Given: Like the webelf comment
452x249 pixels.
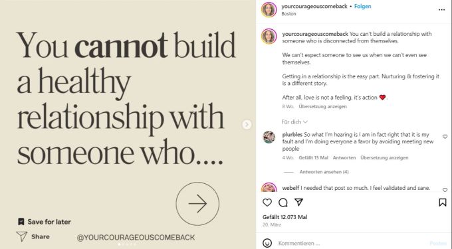Looking at the screenshot, I should [445, 190].
